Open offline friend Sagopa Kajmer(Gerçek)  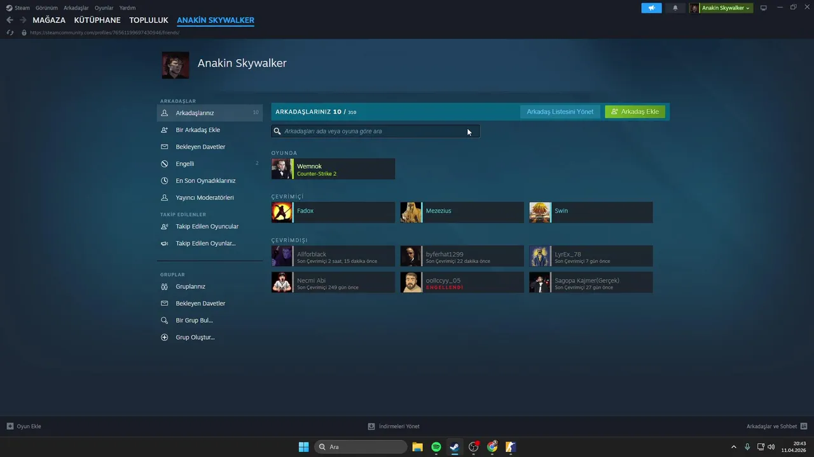pos(591,282)
